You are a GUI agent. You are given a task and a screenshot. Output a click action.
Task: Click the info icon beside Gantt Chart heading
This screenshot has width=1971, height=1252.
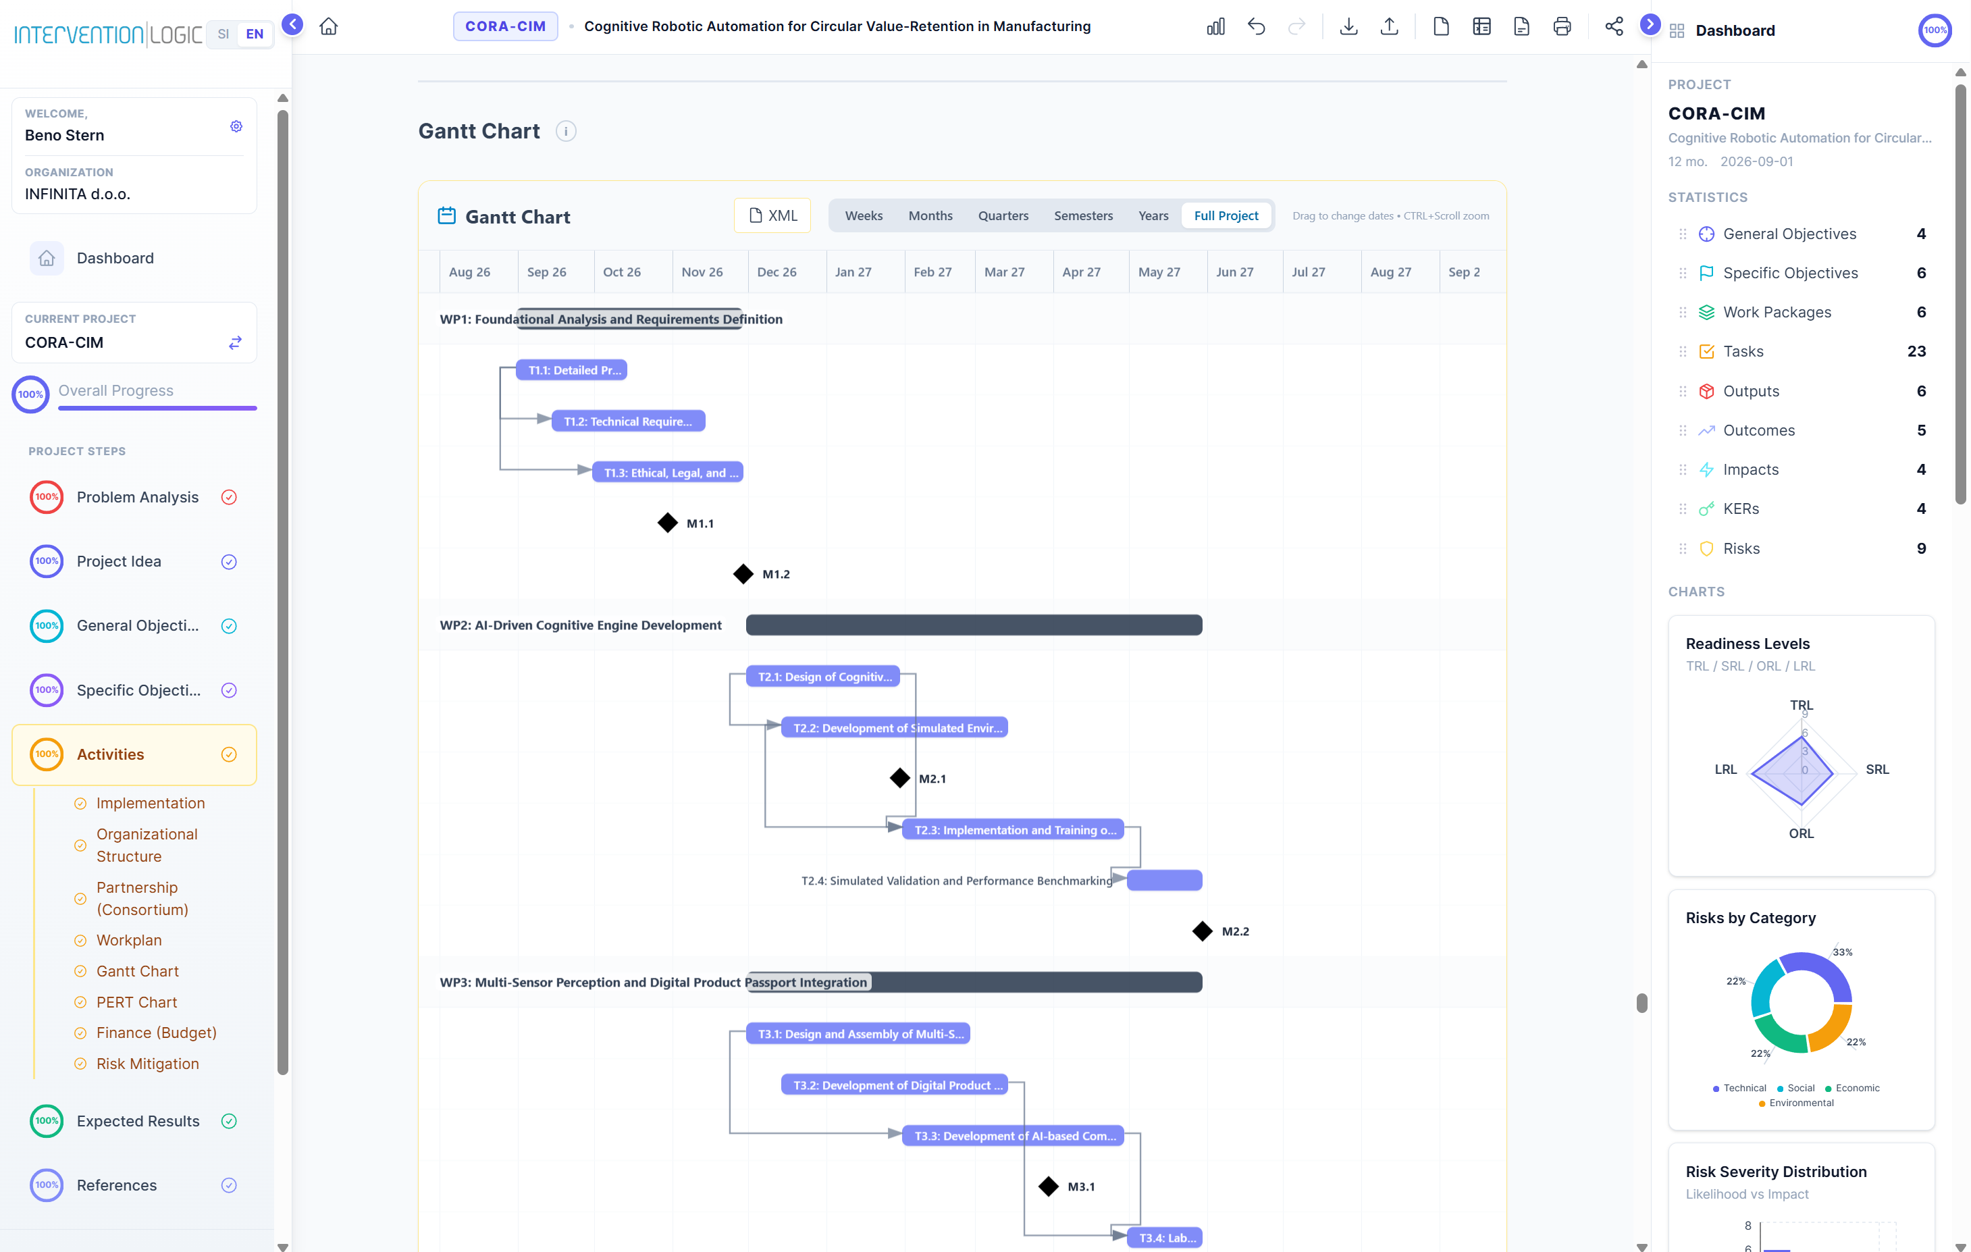(566, 131)
